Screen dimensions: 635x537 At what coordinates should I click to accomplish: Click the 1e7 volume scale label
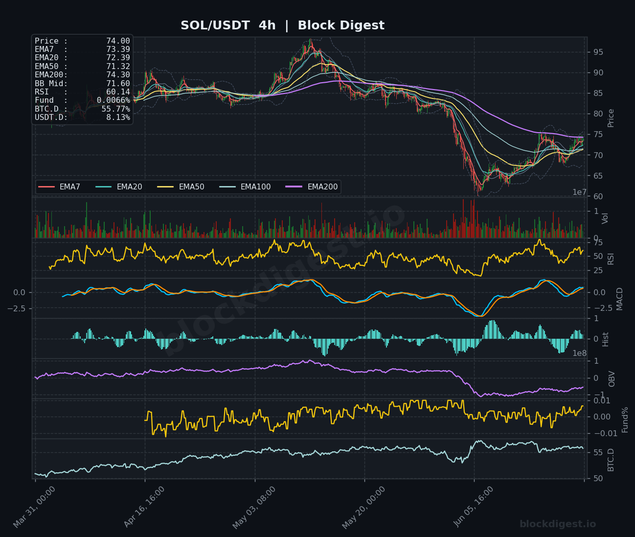point(580,192)
